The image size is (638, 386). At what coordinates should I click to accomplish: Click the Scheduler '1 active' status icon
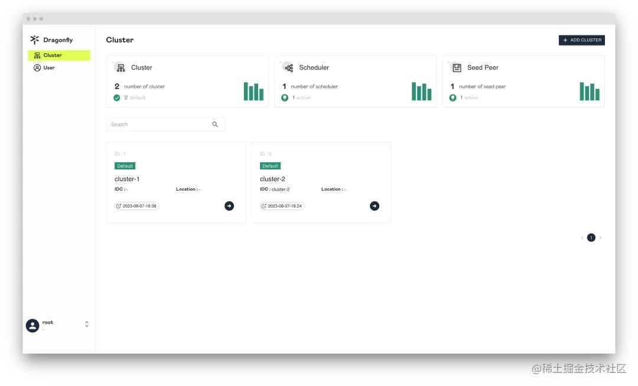tap(285, 98)
